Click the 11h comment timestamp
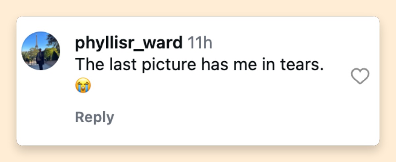 (x=200, y=43)
